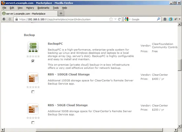Go back using the browser back arrow
Image resolution: width=182 pixels, height=132 pixels.
[4, 19]
